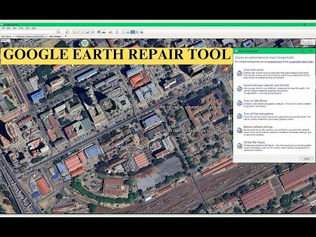
Task: Close the save image options bar
Action: click(66, 36)
